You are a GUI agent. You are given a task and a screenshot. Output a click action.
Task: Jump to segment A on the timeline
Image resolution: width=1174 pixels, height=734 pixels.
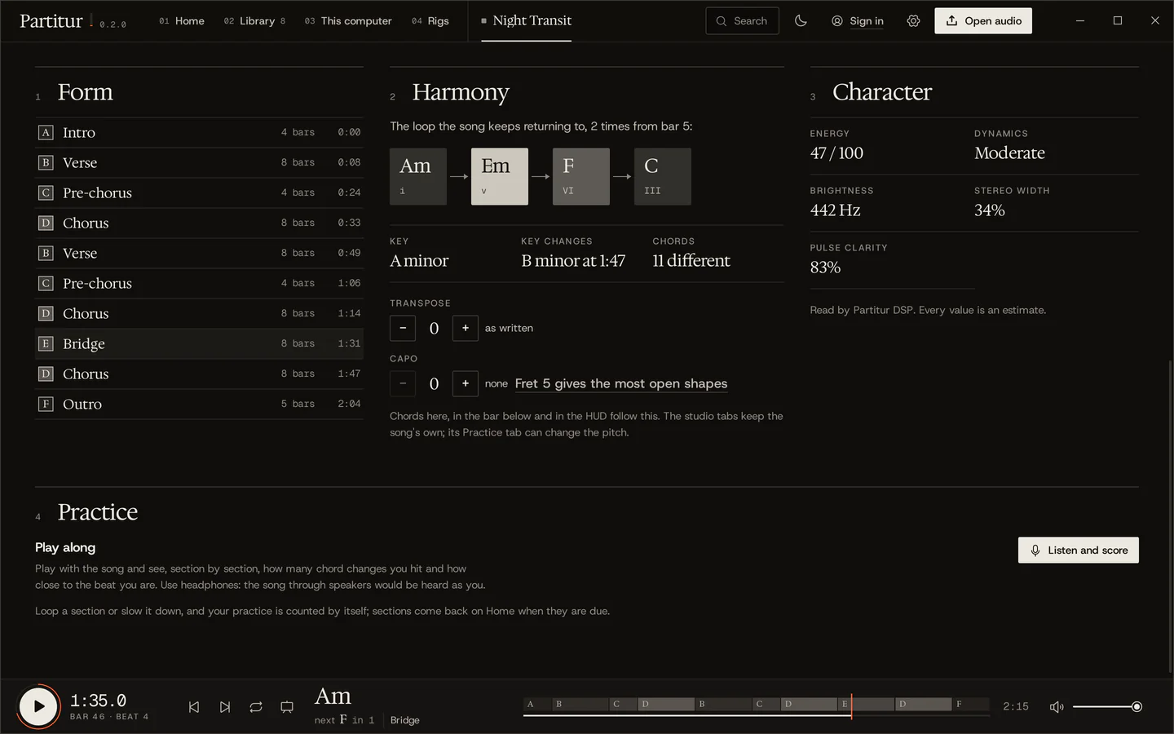pos(536,704)
